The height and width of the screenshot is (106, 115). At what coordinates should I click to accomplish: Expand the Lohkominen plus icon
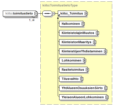[x=84, y=61]
